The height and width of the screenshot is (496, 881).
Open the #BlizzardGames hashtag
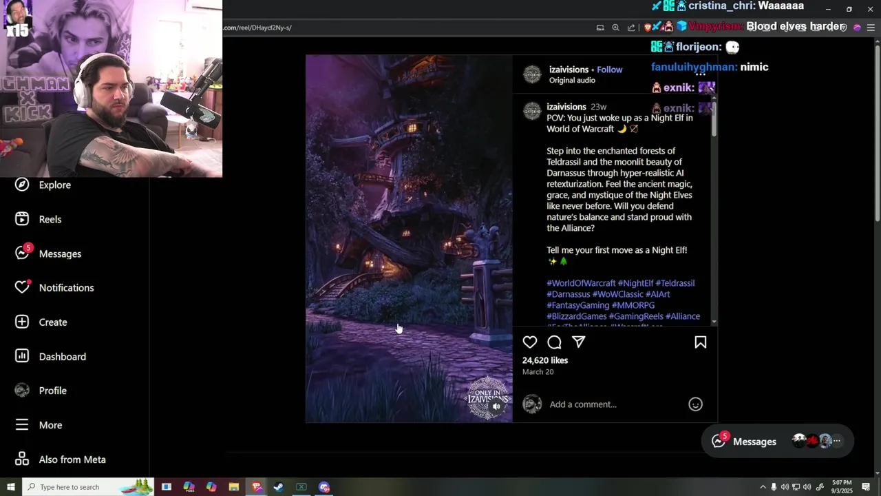(577, 316)
